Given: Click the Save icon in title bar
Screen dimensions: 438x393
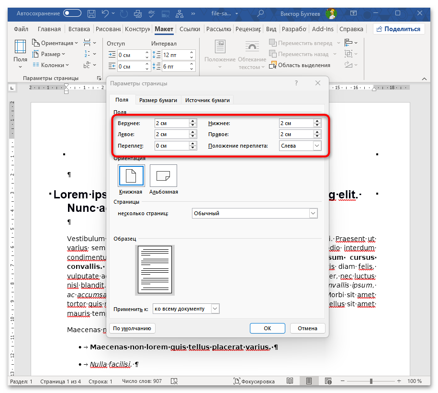Looking at the screenshot, I should pos(91,13).
